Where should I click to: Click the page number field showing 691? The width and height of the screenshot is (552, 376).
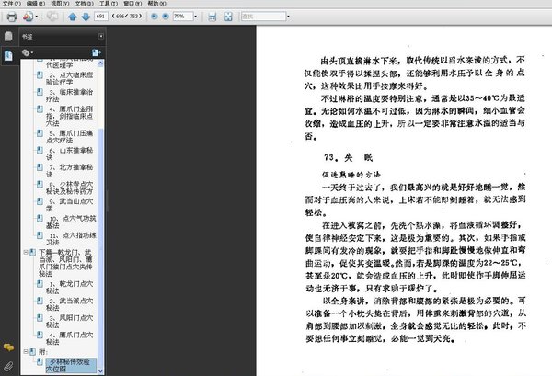coord(100,17)
